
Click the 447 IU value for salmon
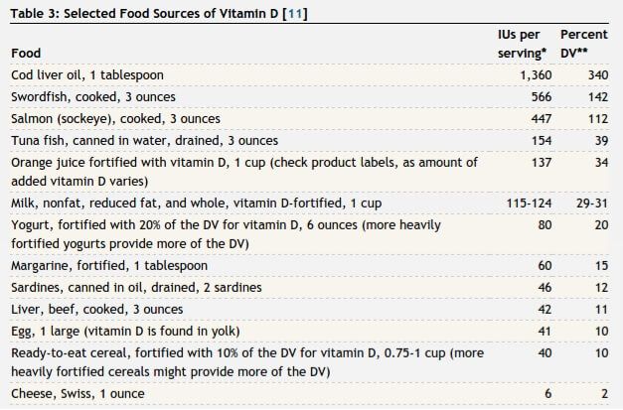tap(540, 119)
